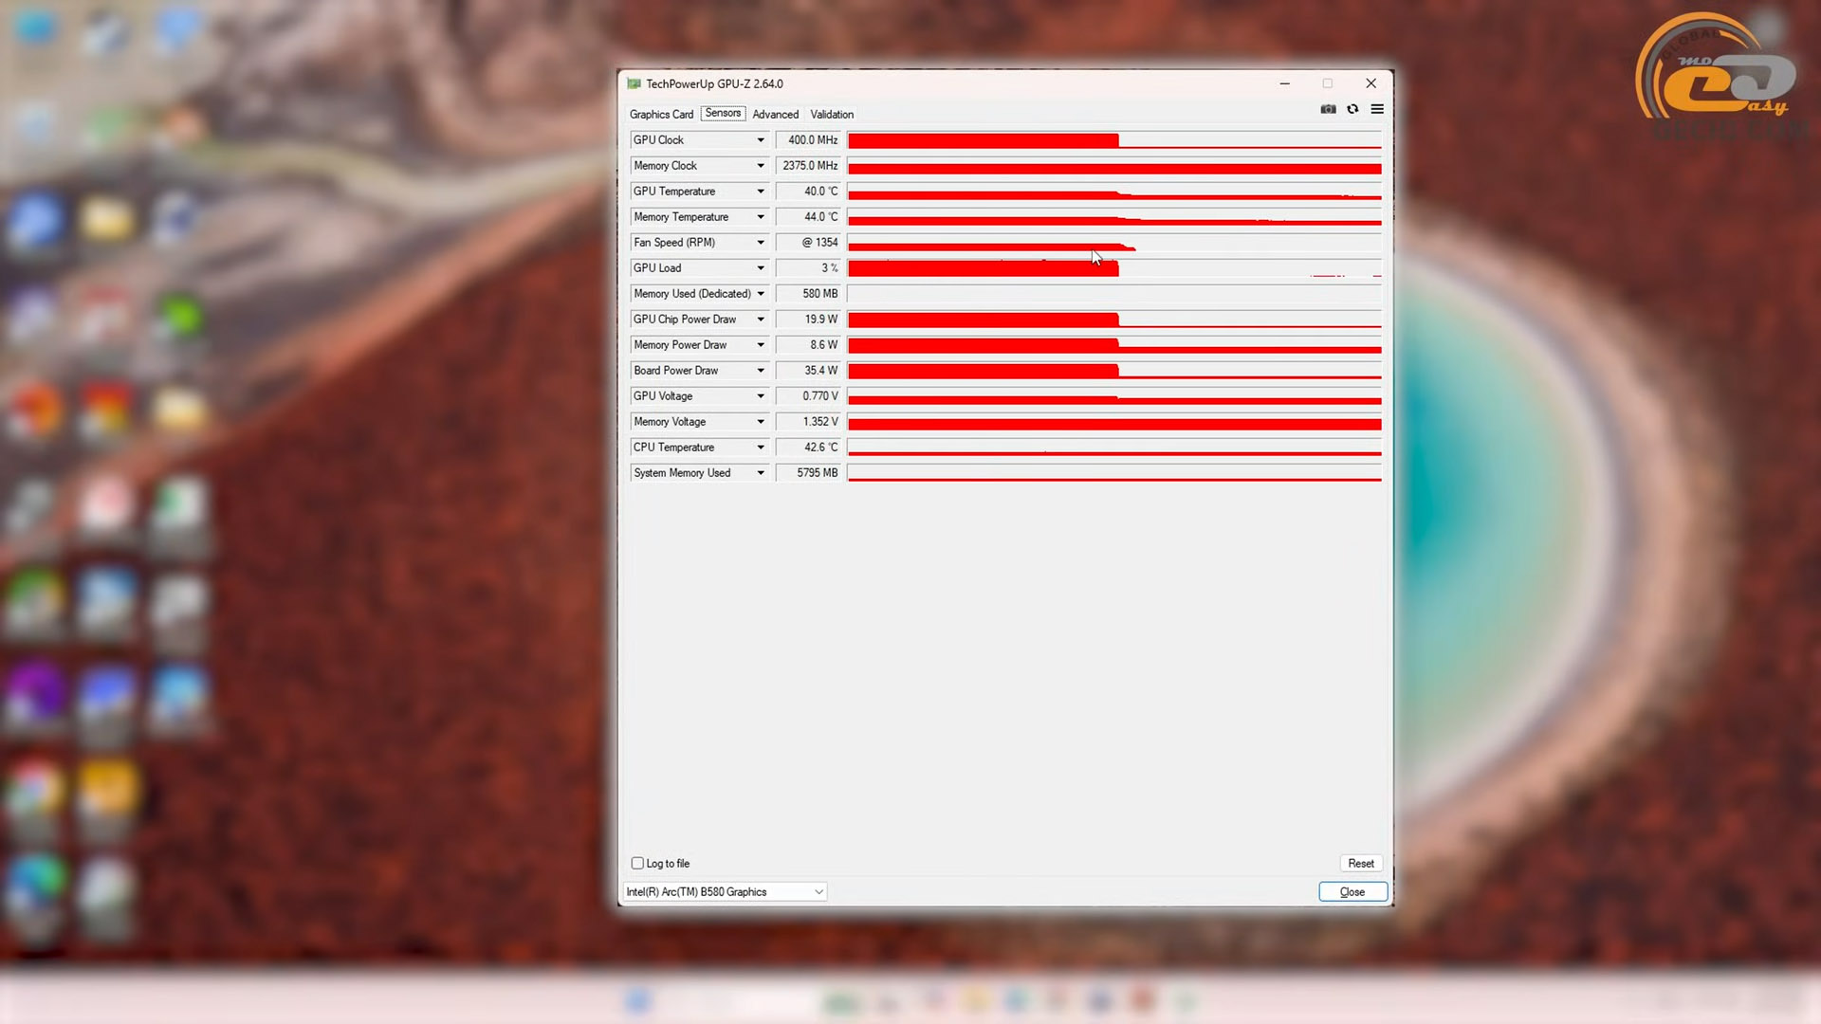The width and height of the screenshot is (1821, 1024).
Task: Enable the Log to file checkbox
Action: point(637,863)
